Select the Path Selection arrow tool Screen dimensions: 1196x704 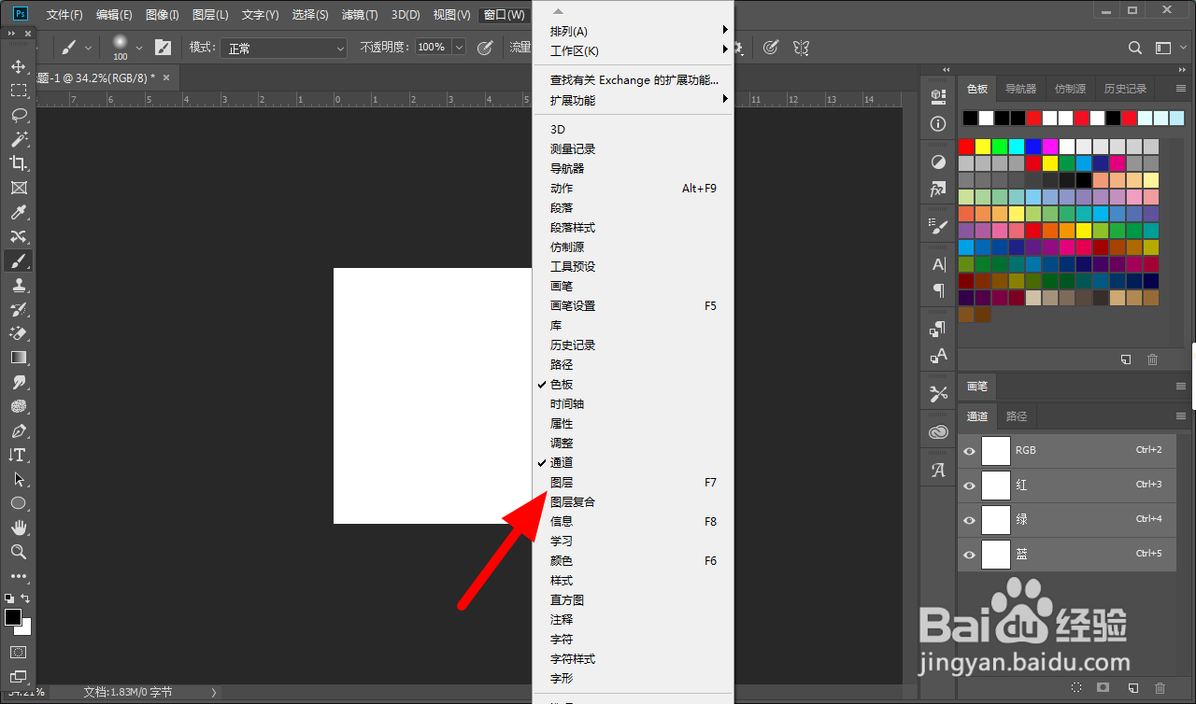click(x=18, y=479)
